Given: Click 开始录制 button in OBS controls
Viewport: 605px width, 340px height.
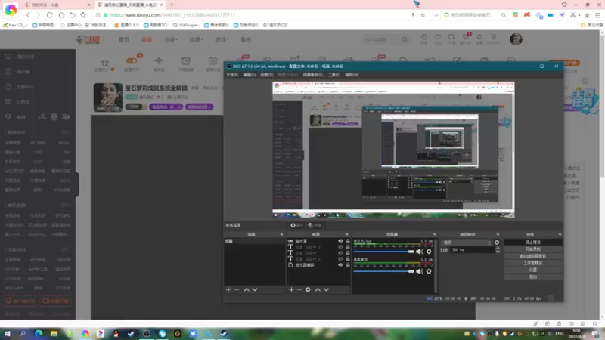Looking at the screenshot, I should (x=533, y=249).
